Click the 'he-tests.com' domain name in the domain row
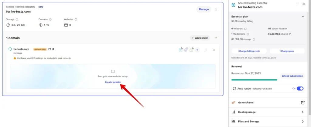This screenshot has height=127, width=311. 21,49
